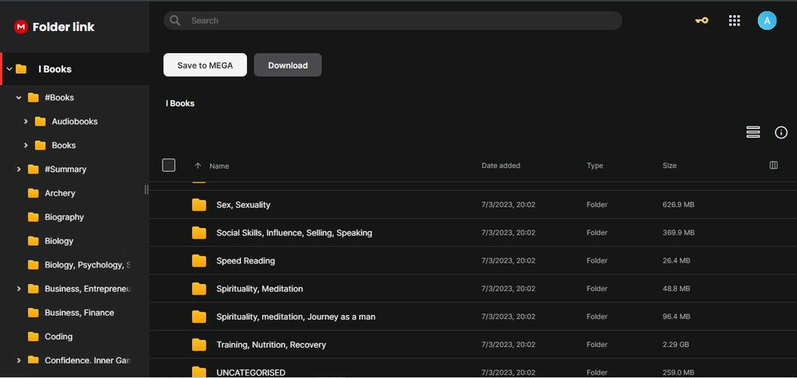Open the user avatar account menu
The height and width of the screenshot is (378, 797).
(x=767, y=21)
